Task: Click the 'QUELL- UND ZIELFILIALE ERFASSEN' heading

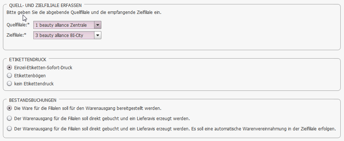Action: [45, 5]
